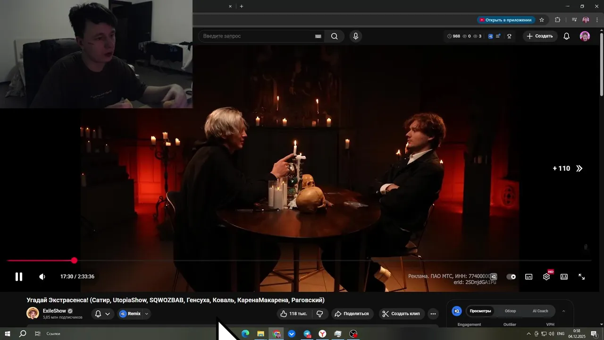Open the list icon with blue dot

(x=498, y=36)
